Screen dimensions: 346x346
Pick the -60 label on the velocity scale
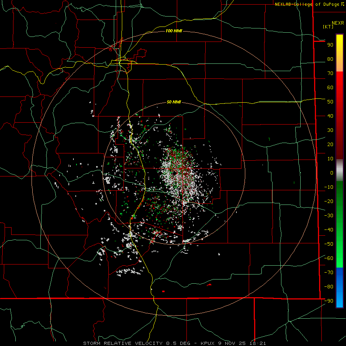[x=329, y=258]
